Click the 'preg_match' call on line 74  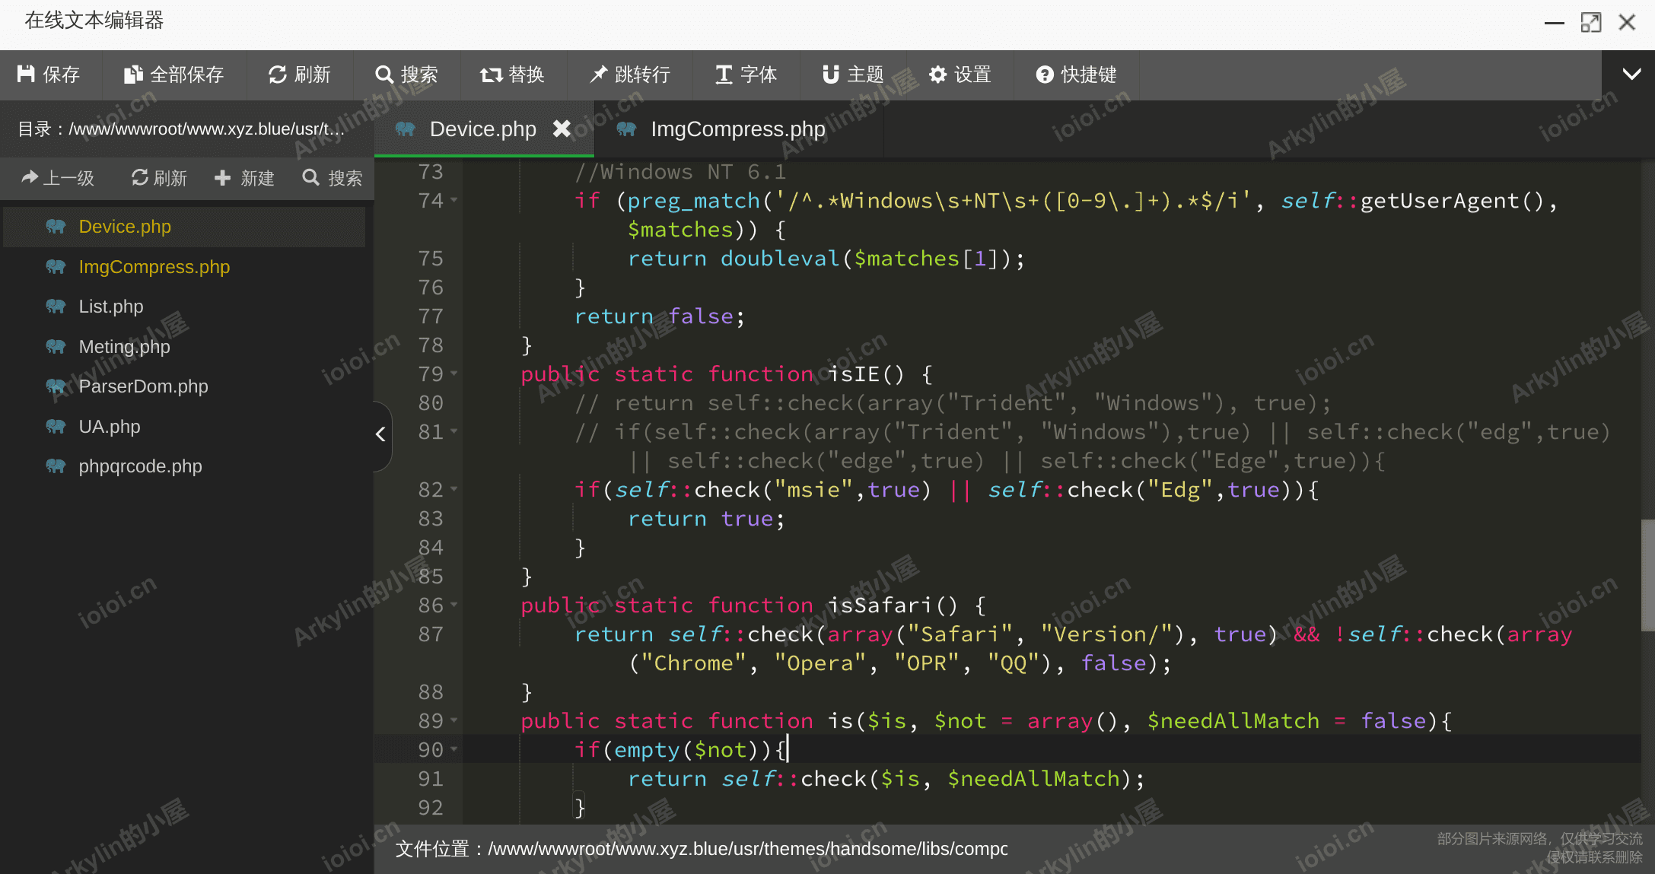(x=693, y=201)
